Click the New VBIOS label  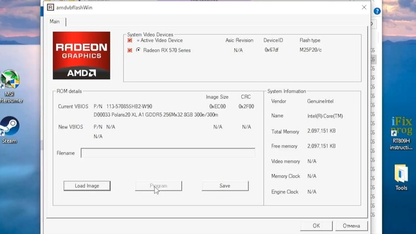click(71, 127)
